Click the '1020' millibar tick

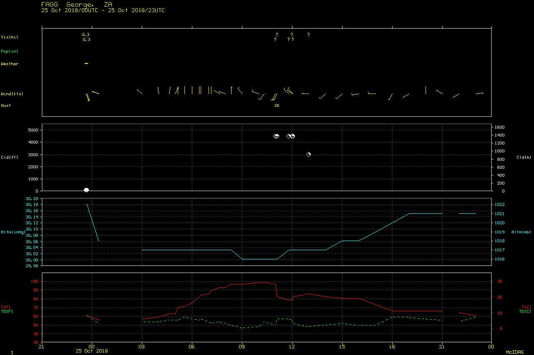[500, 223]
